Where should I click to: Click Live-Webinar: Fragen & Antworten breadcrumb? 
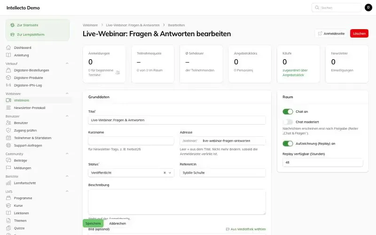click(x=133, y=25)
